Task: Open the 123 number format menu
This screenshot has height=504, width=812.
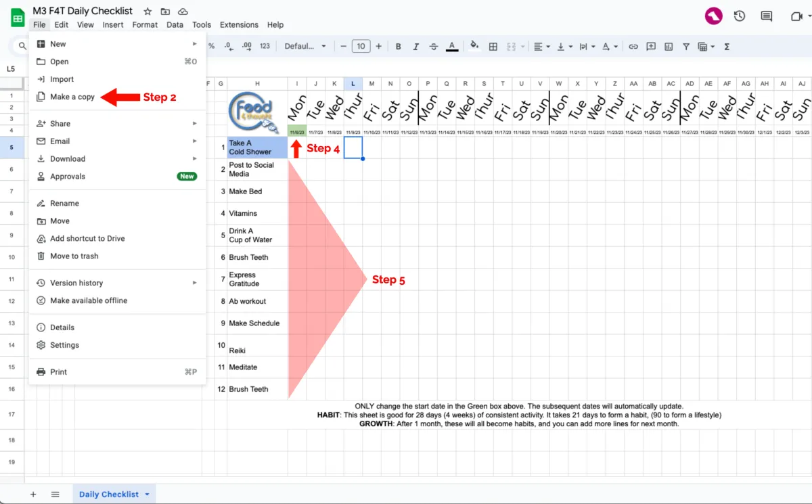Action: 265,46
